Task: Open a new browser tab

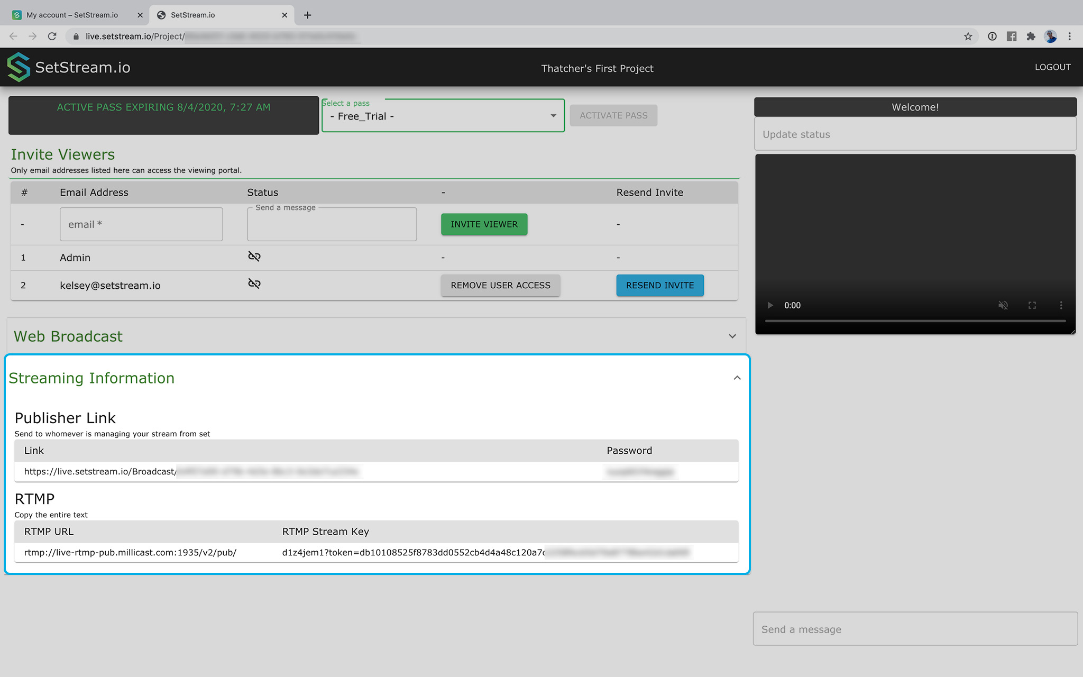Action: pos(307,15)
